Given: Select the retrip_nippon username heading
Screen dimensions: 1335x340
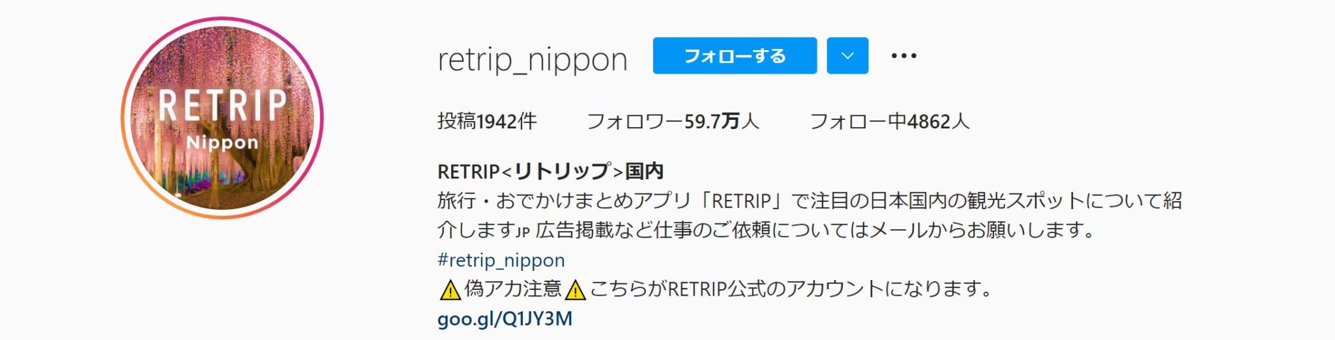Looking at the screenshot, I should coord(533,59).
